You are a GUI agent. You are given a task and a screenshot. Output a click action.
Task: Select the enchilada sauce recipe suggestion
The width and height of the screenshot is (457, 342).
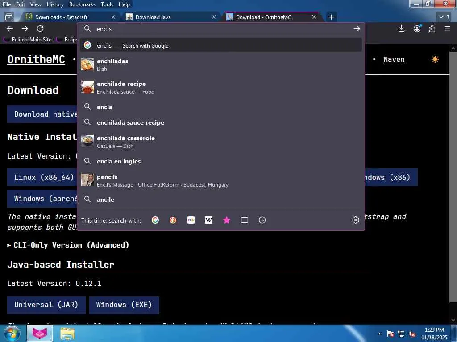(x=221, y=122)
